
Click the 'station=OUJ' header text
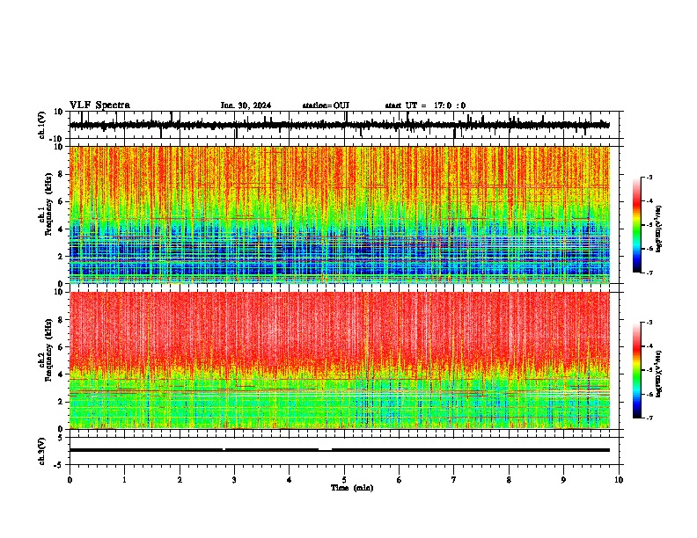[x=326, y=105]
